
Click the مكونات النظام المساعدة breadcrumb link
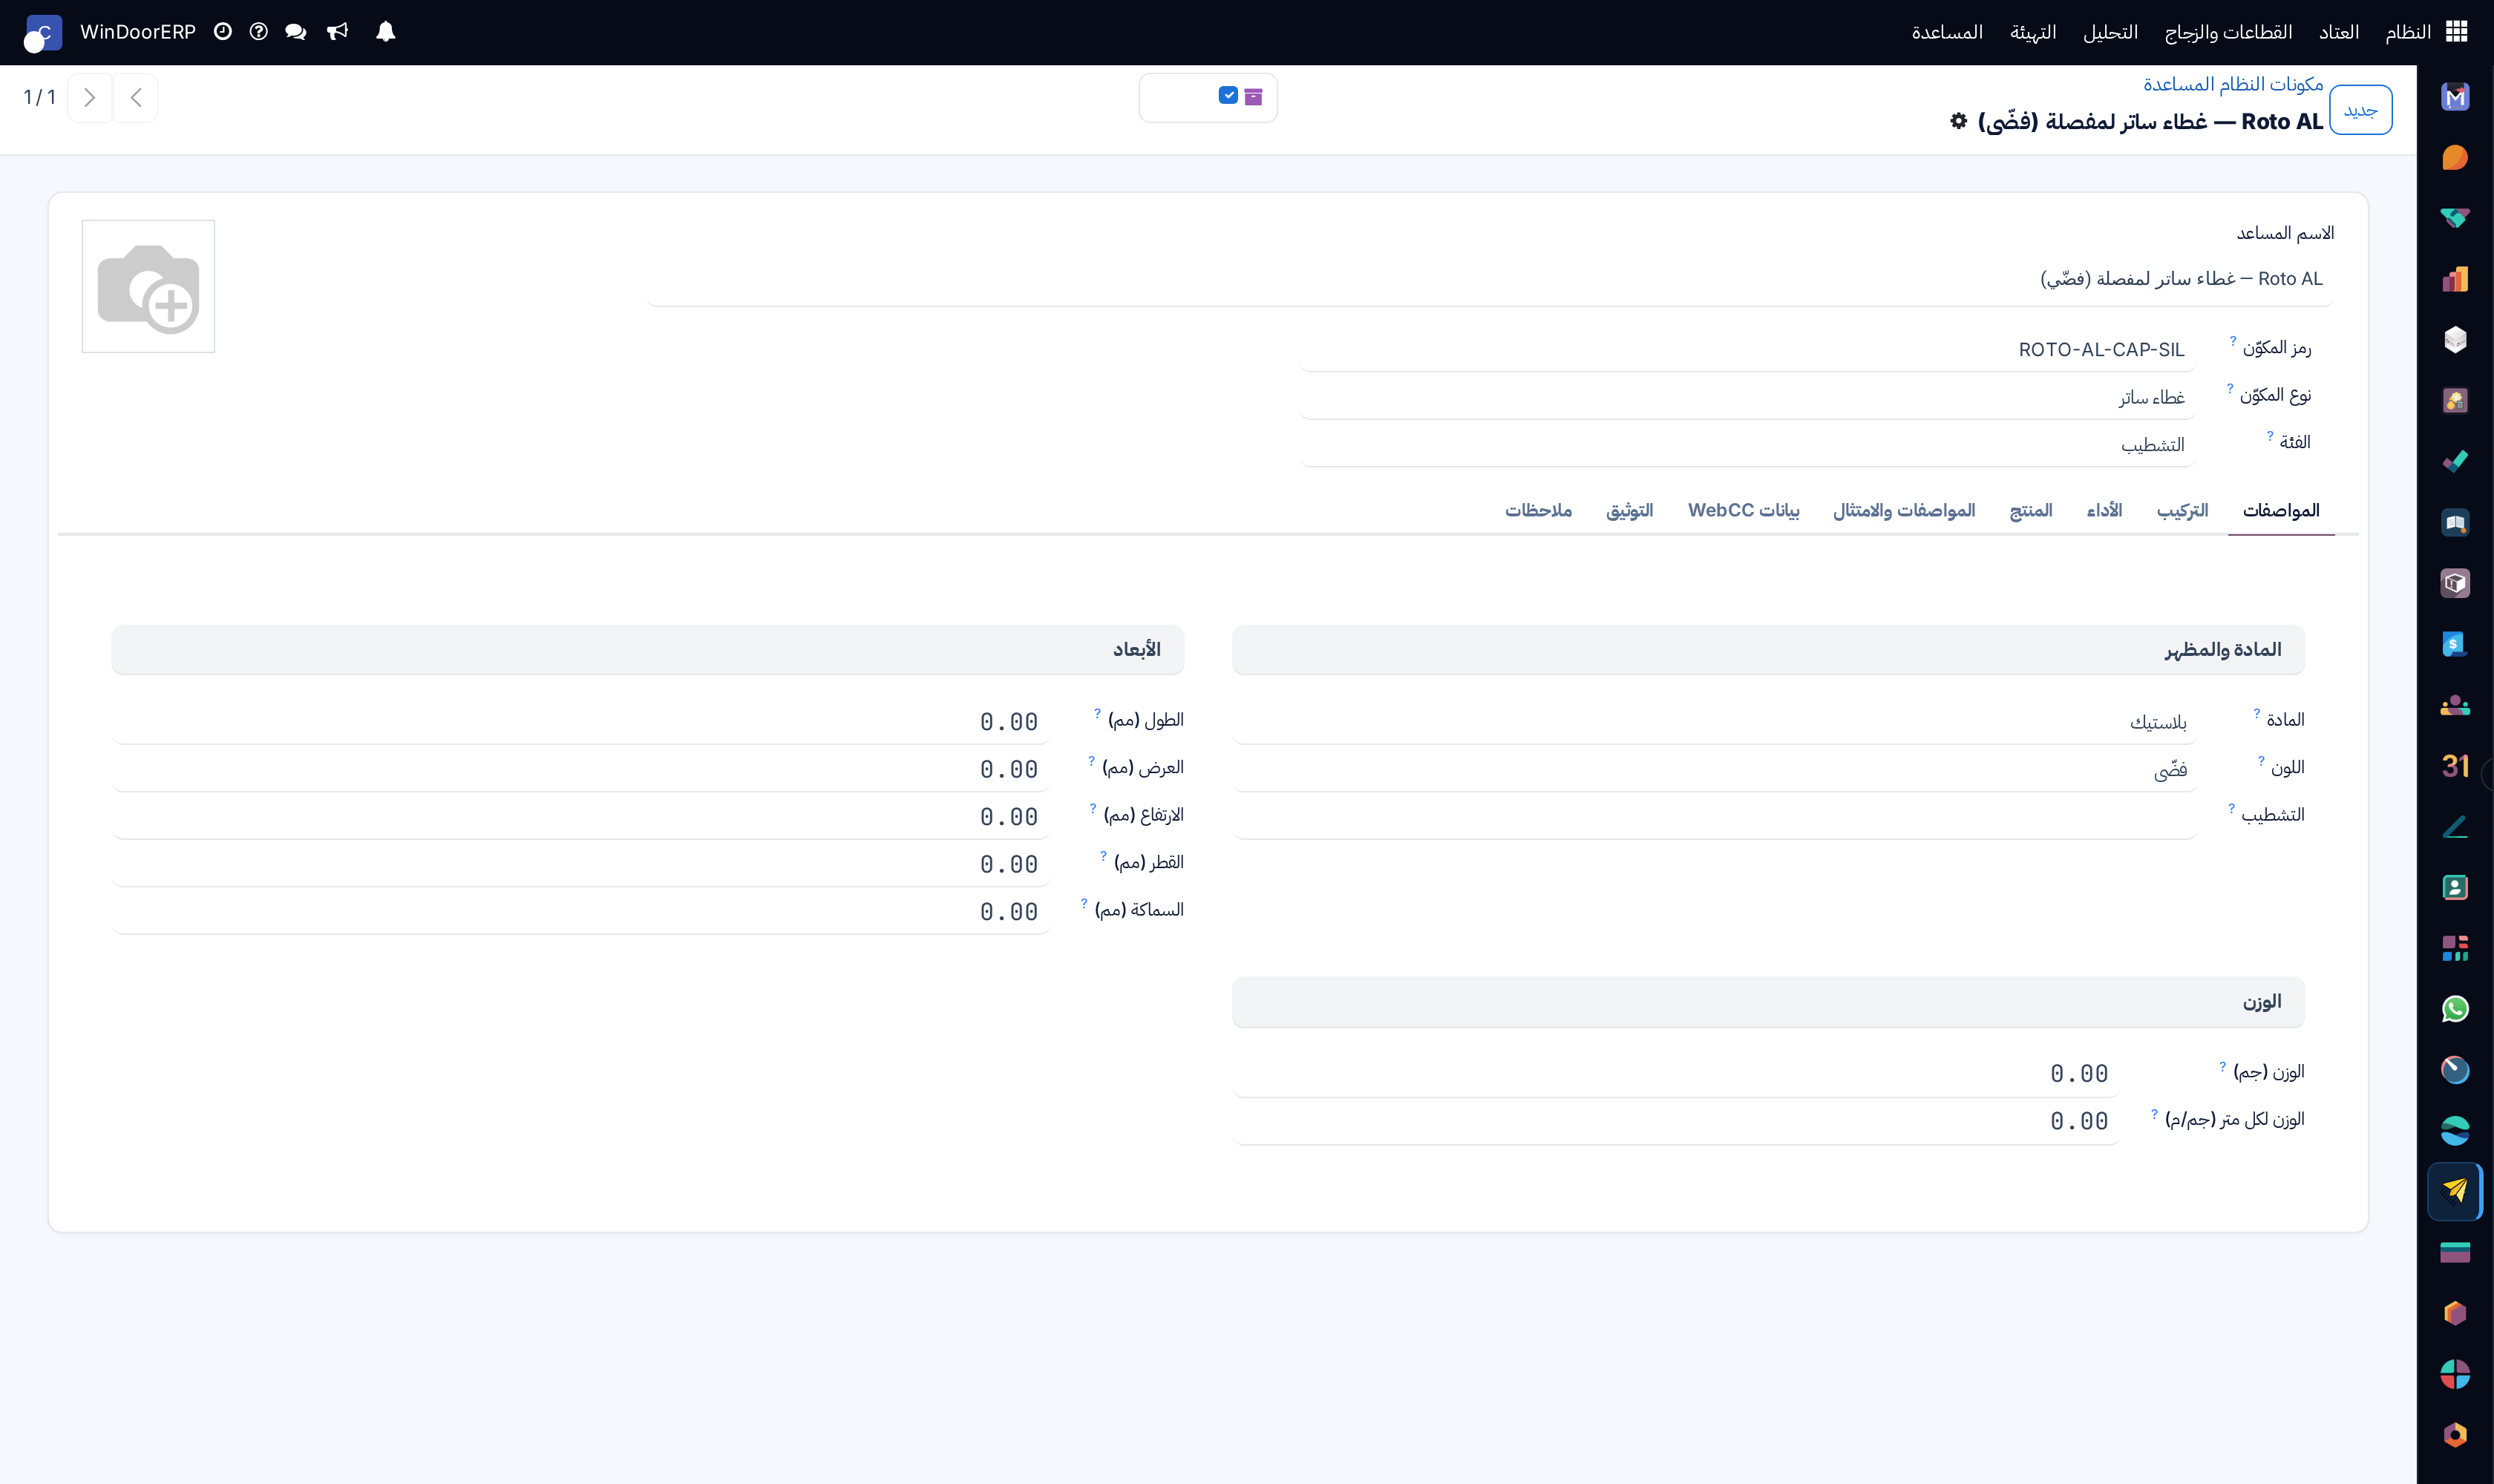tap(2233, 84)
